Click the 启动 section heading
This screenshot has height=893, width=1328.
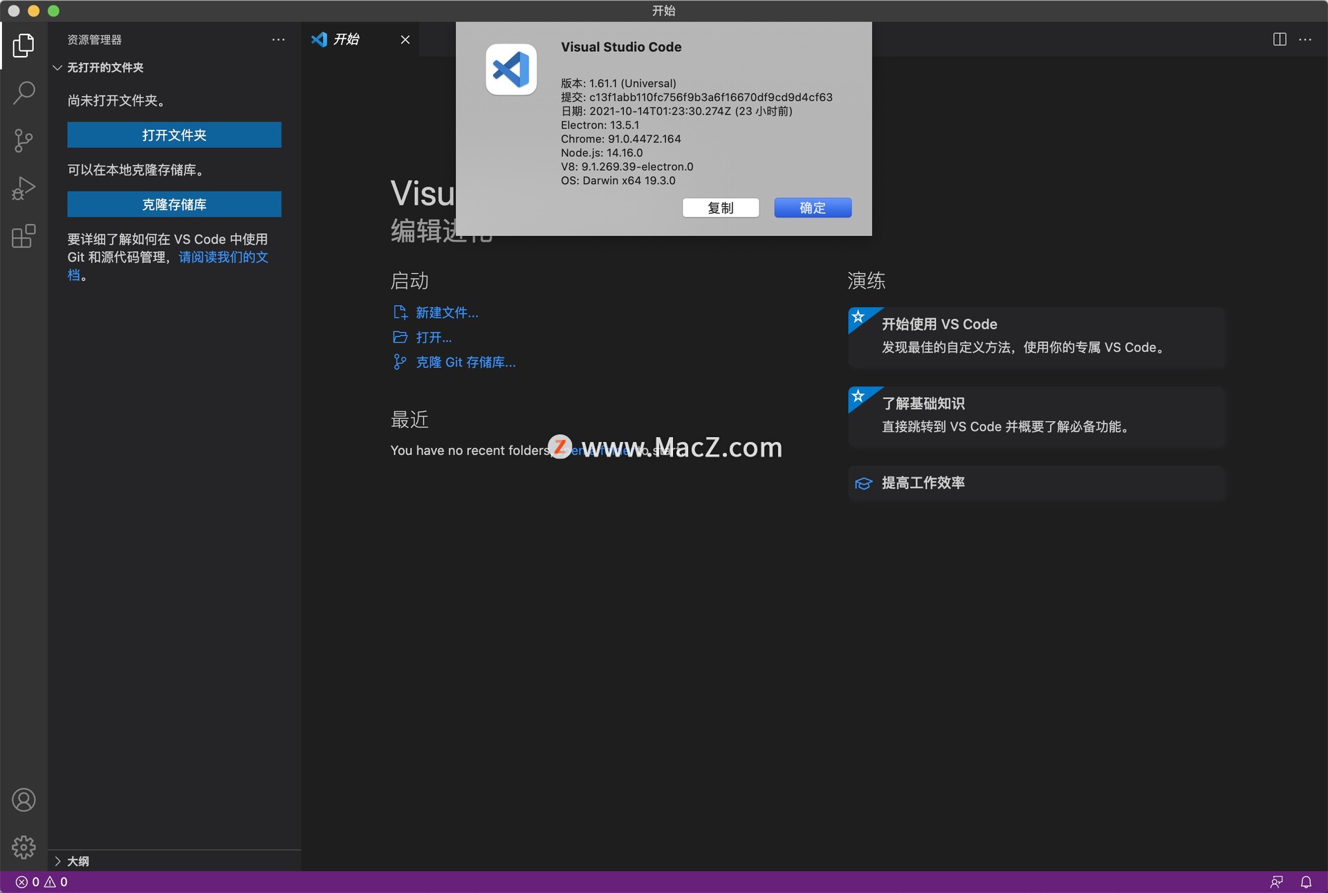coord(409,281)
